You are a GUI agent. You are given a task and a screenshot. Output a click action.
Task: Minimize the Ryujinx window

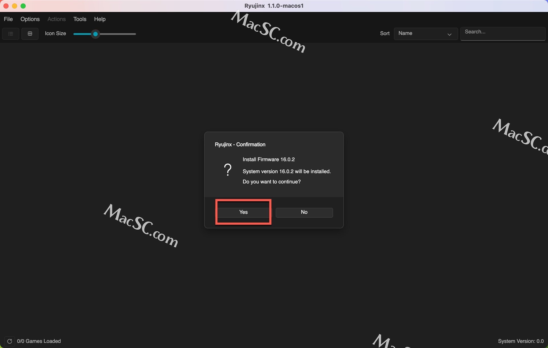[x=15, y=6]
